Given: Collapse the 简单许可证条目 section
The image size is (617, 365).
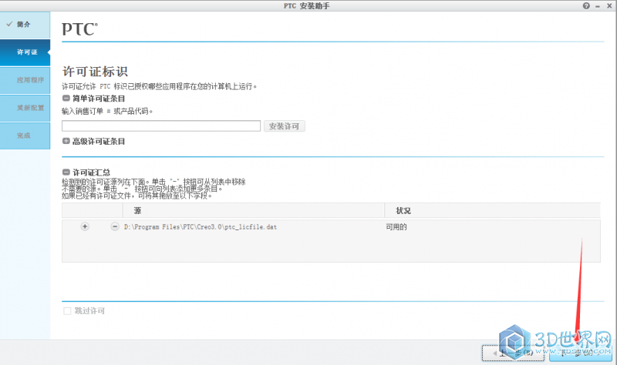Looking at the screenshot, I should pyautogui.click(x=66, y=99).
